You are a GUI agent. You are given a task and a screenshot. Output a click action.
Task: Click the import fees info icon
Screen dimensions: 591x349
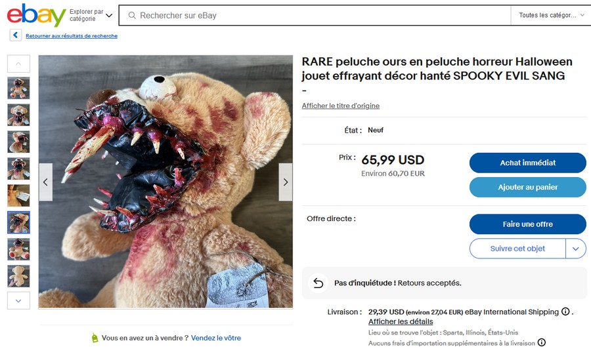[542, 342]
